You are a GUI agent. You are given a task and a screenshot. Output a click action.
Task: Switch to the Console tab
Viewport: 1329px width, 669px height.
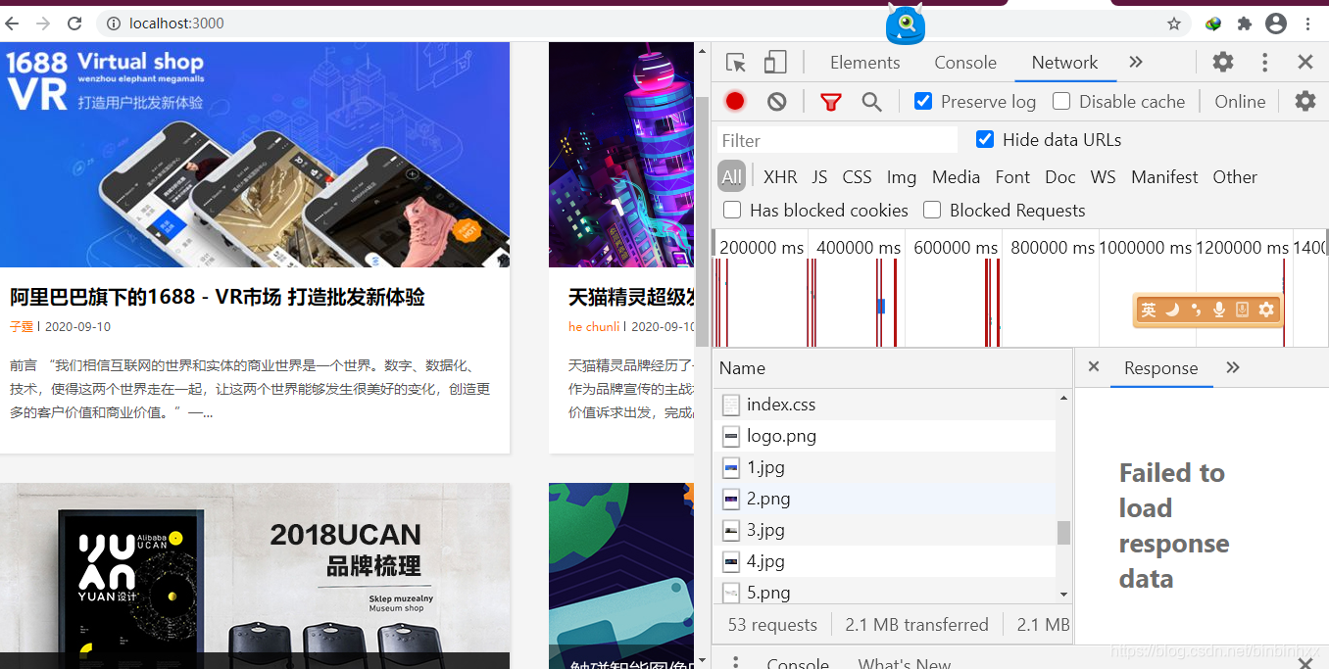coord(965,63)
